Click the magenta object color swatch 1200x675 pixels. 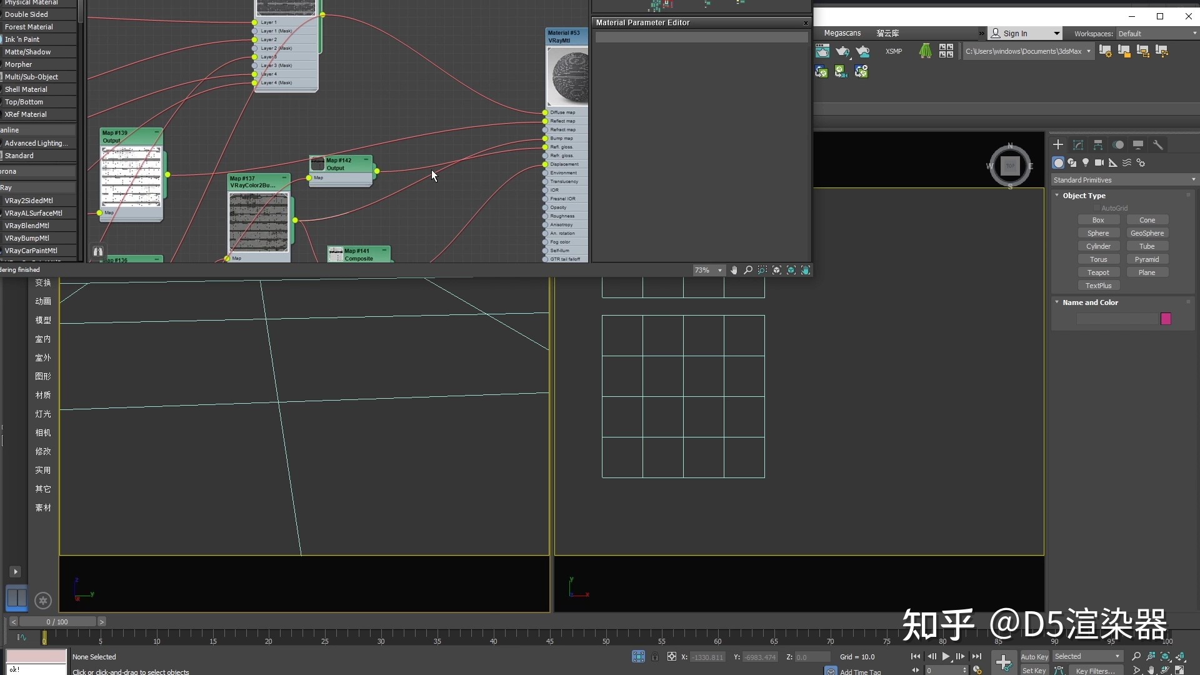click(x=1166, y=319)
